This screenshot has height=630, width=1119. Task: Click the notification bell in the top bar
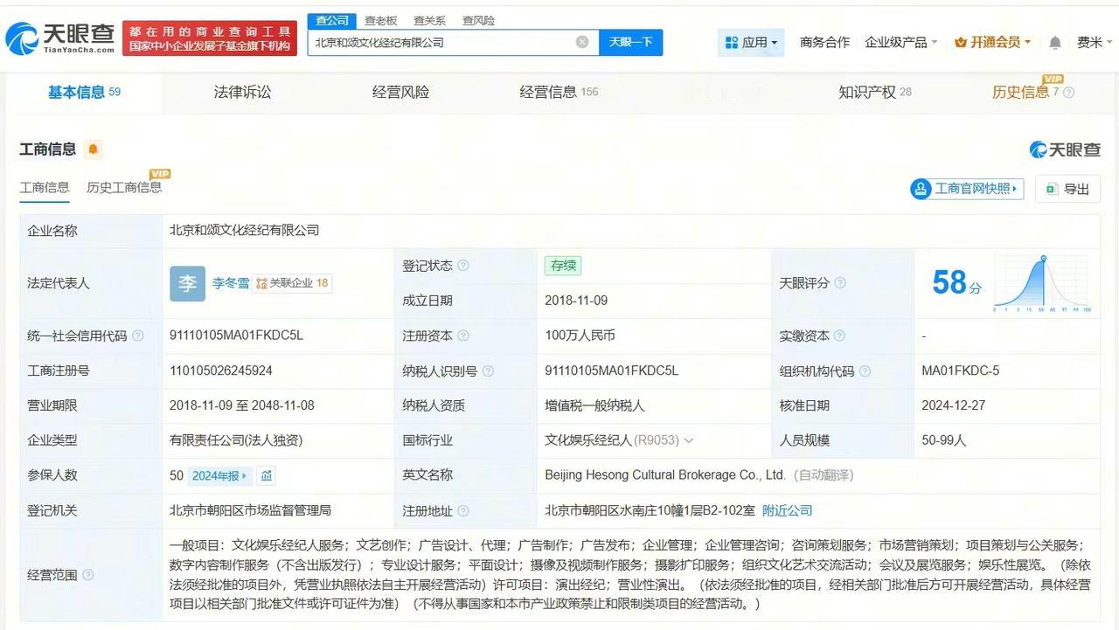click(1055, 42)
